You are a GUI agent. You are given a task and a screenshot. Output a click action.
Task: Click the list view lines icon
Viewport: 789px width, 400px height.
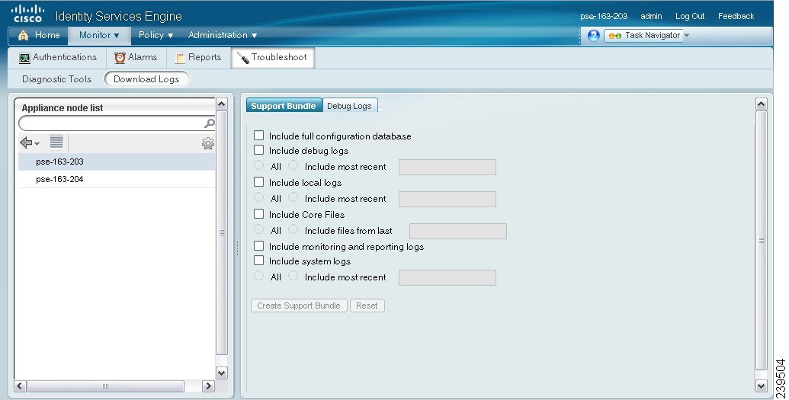coord(56,142)
